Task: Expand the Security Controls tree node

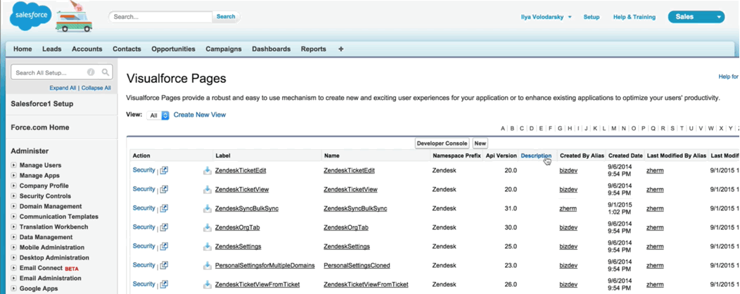Action: pos(13,196)
